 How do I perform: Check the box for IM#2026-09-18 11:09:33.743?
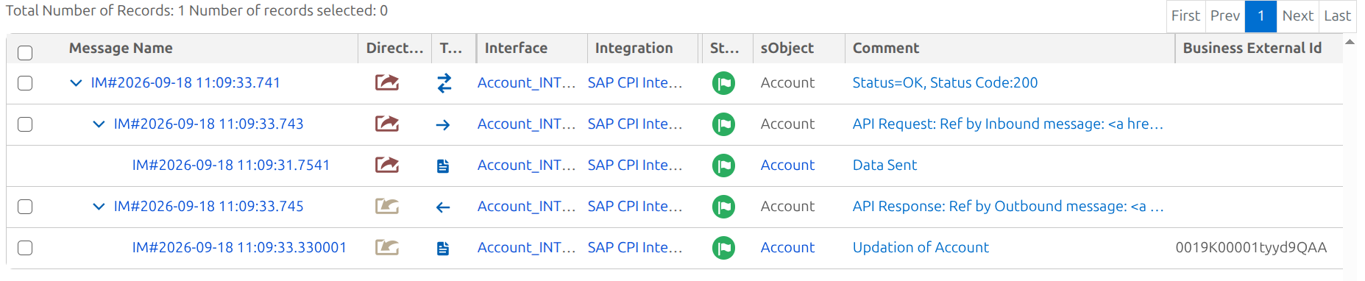coord(25,124)
